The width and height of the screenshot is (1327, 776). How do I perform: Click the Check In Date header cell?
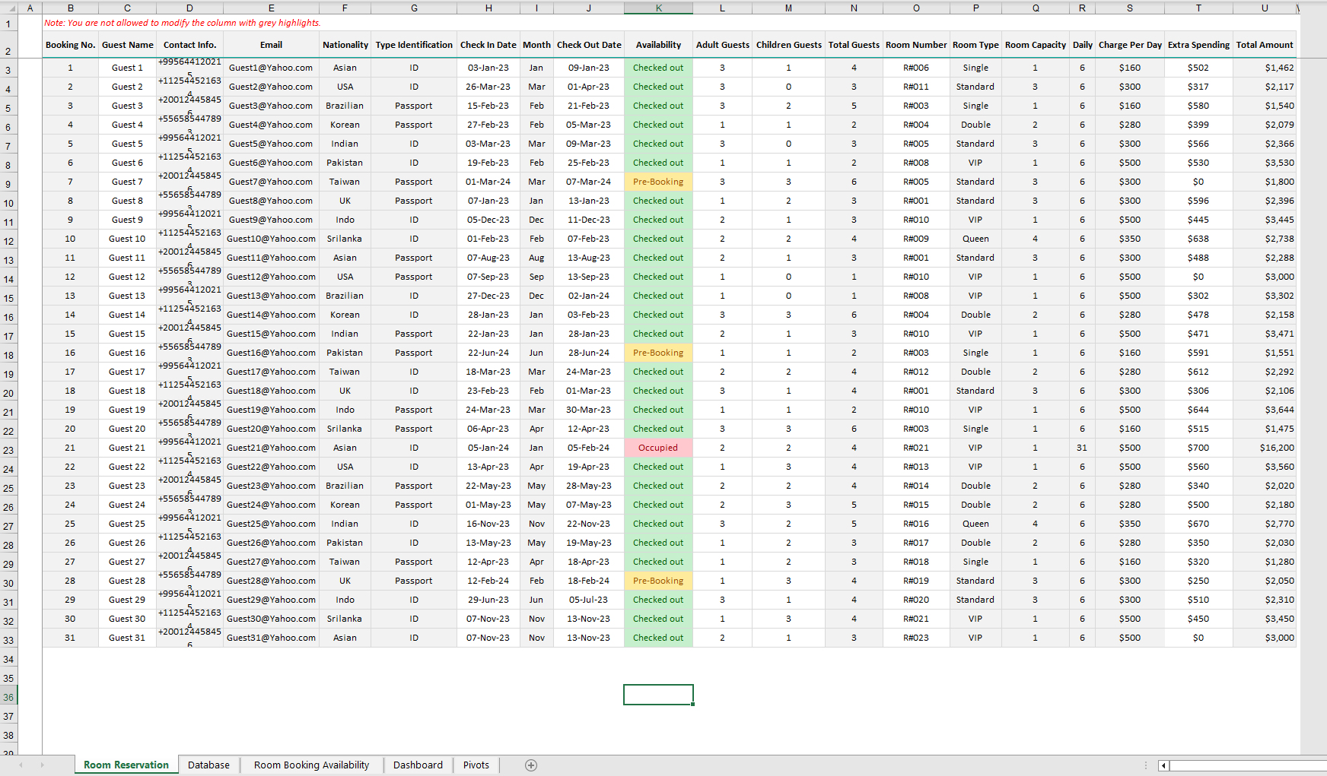[x=488, y=45]
